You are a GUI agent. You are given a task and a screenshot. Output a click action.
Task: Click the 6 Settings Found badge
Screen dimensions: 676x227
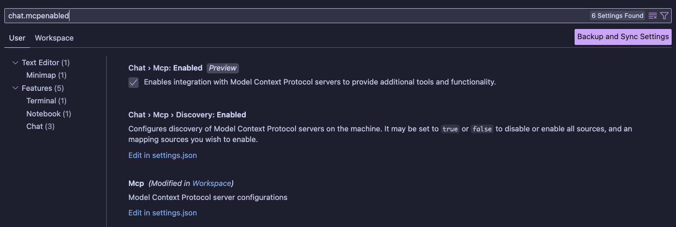click(x=618, y=16)
